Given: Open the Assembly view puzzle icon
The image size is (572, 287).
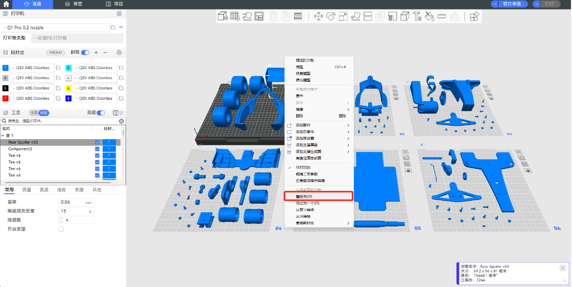Looking at the screenshot, I should point(474,17).
